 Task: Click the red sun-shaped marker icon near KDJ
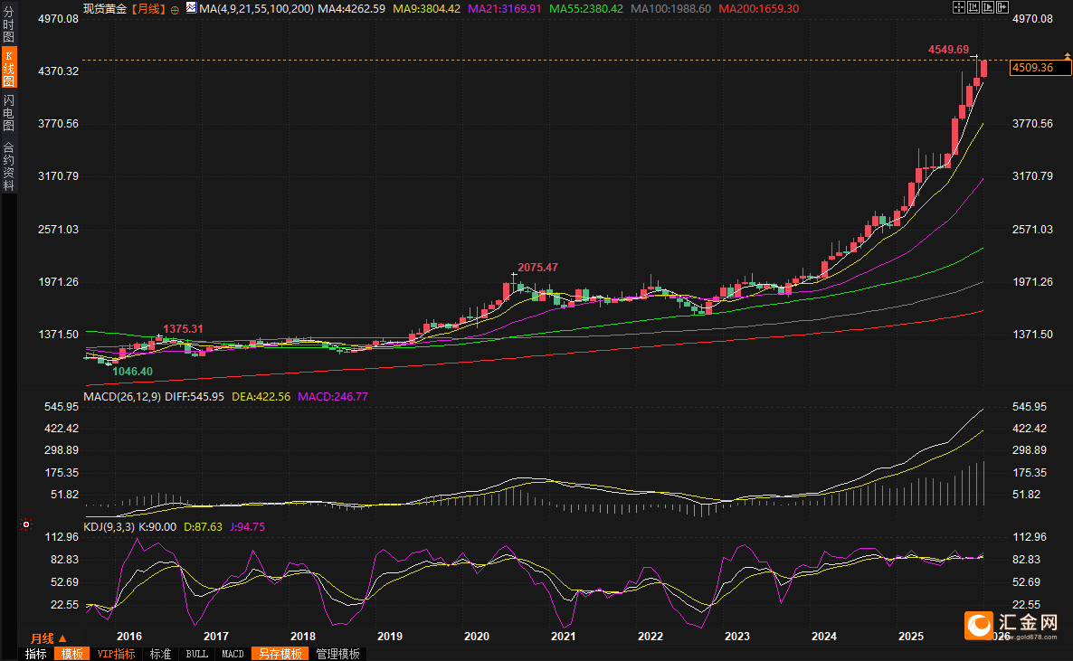(x=26, y=524)
